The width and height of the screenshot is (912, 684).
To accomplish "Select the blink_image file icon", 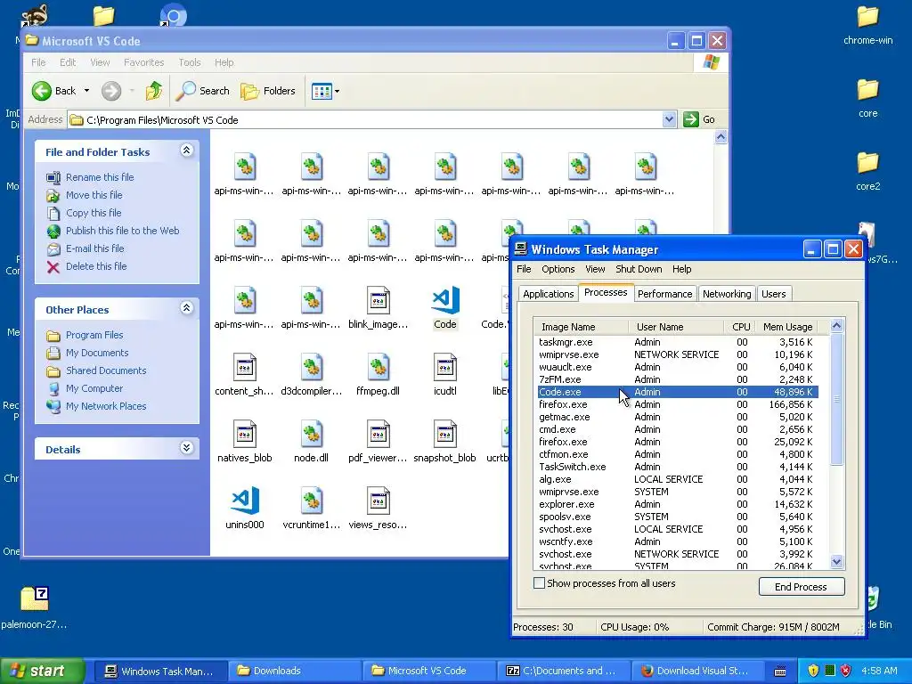I will click(378, 301).
